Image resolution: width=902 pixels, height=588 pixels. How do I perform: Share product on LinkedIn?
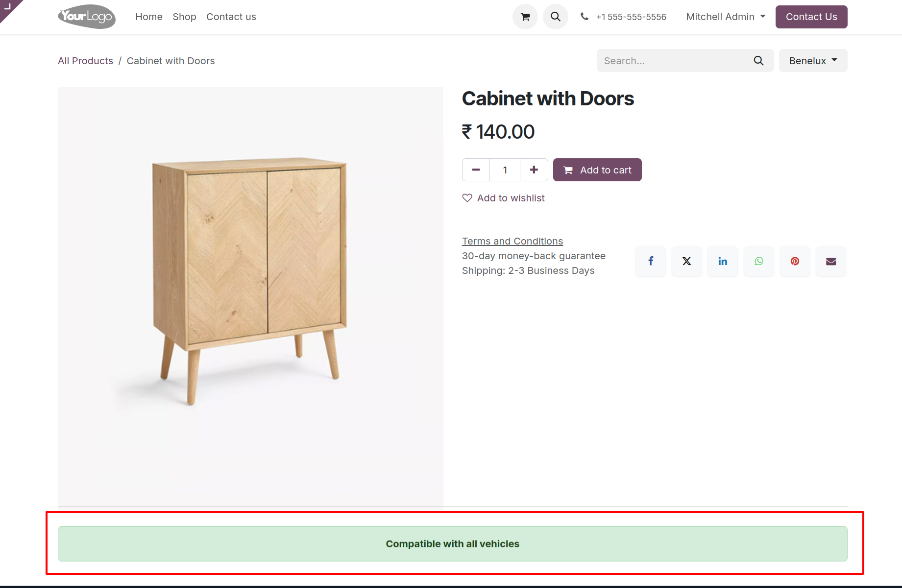723,261
